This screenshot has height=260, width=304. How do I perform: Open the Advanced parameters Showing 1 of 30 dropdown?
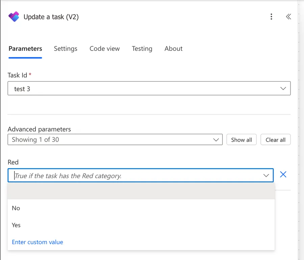pyautogui.click(x=115, y=140)
